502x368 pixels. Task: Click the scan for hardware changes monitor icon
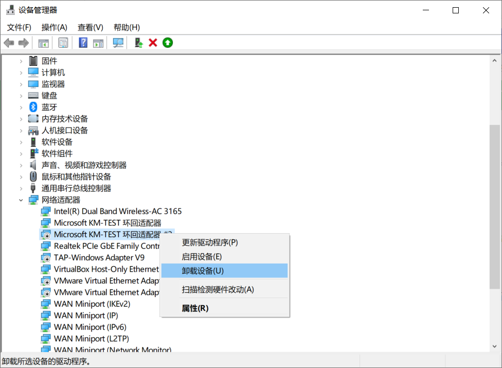(x=118, y=43)
